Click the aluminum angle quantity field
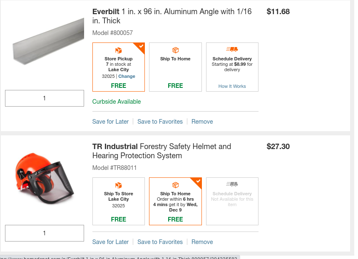Viewport: 358px width, 259px height. 45,98
